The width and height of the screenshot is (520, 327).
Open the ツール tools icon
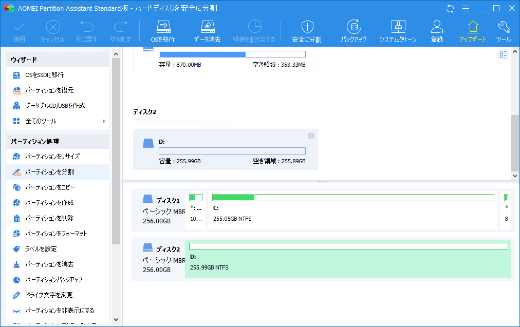point(504,31)
